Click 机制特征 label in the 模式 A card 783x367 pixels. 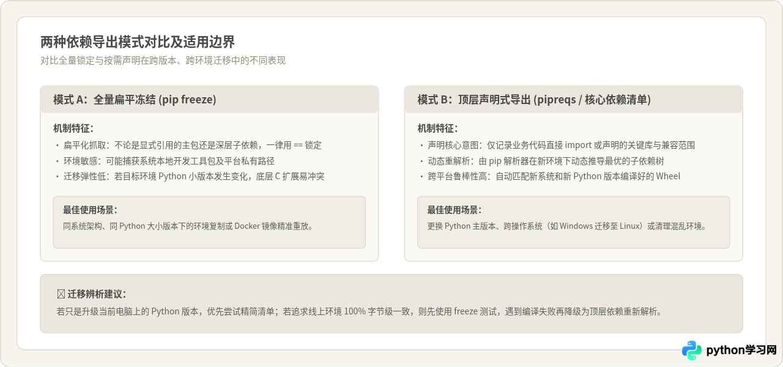click(x=73, y=128)
